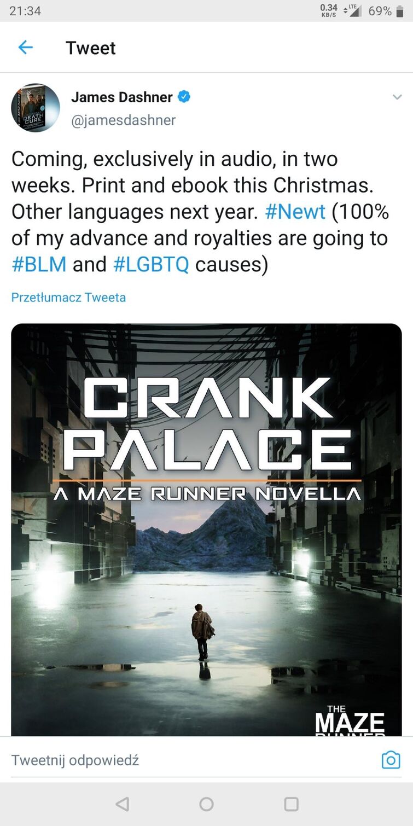This screenshot has width=413, height=826.
Task: Tap the battery icon in status bar
Action: [400, 11]
